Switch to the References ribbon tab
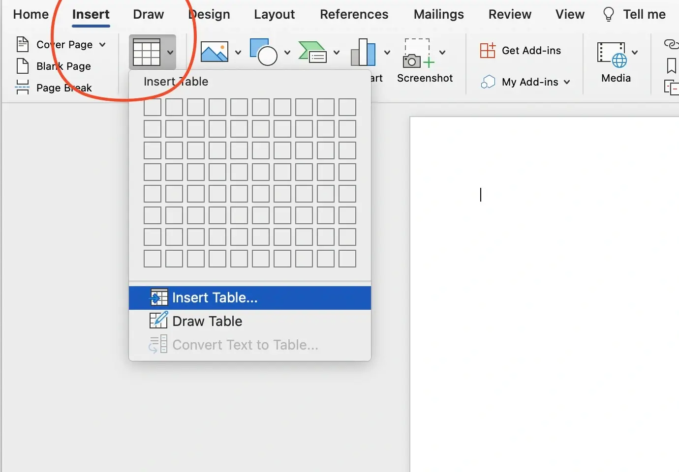The width and height of the screenshot is (679, 472). click(x=354, y=14)
